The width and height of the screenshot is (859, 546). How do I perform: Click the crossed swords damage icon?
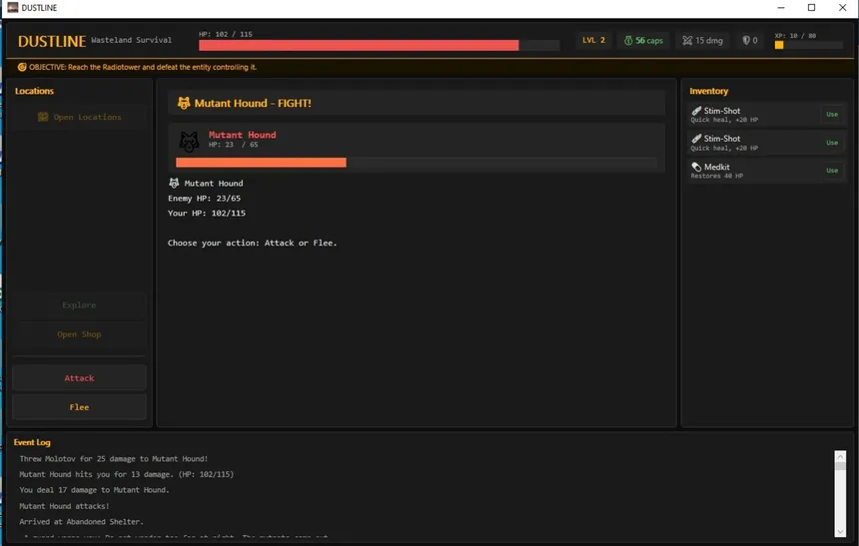coord(686,41)
